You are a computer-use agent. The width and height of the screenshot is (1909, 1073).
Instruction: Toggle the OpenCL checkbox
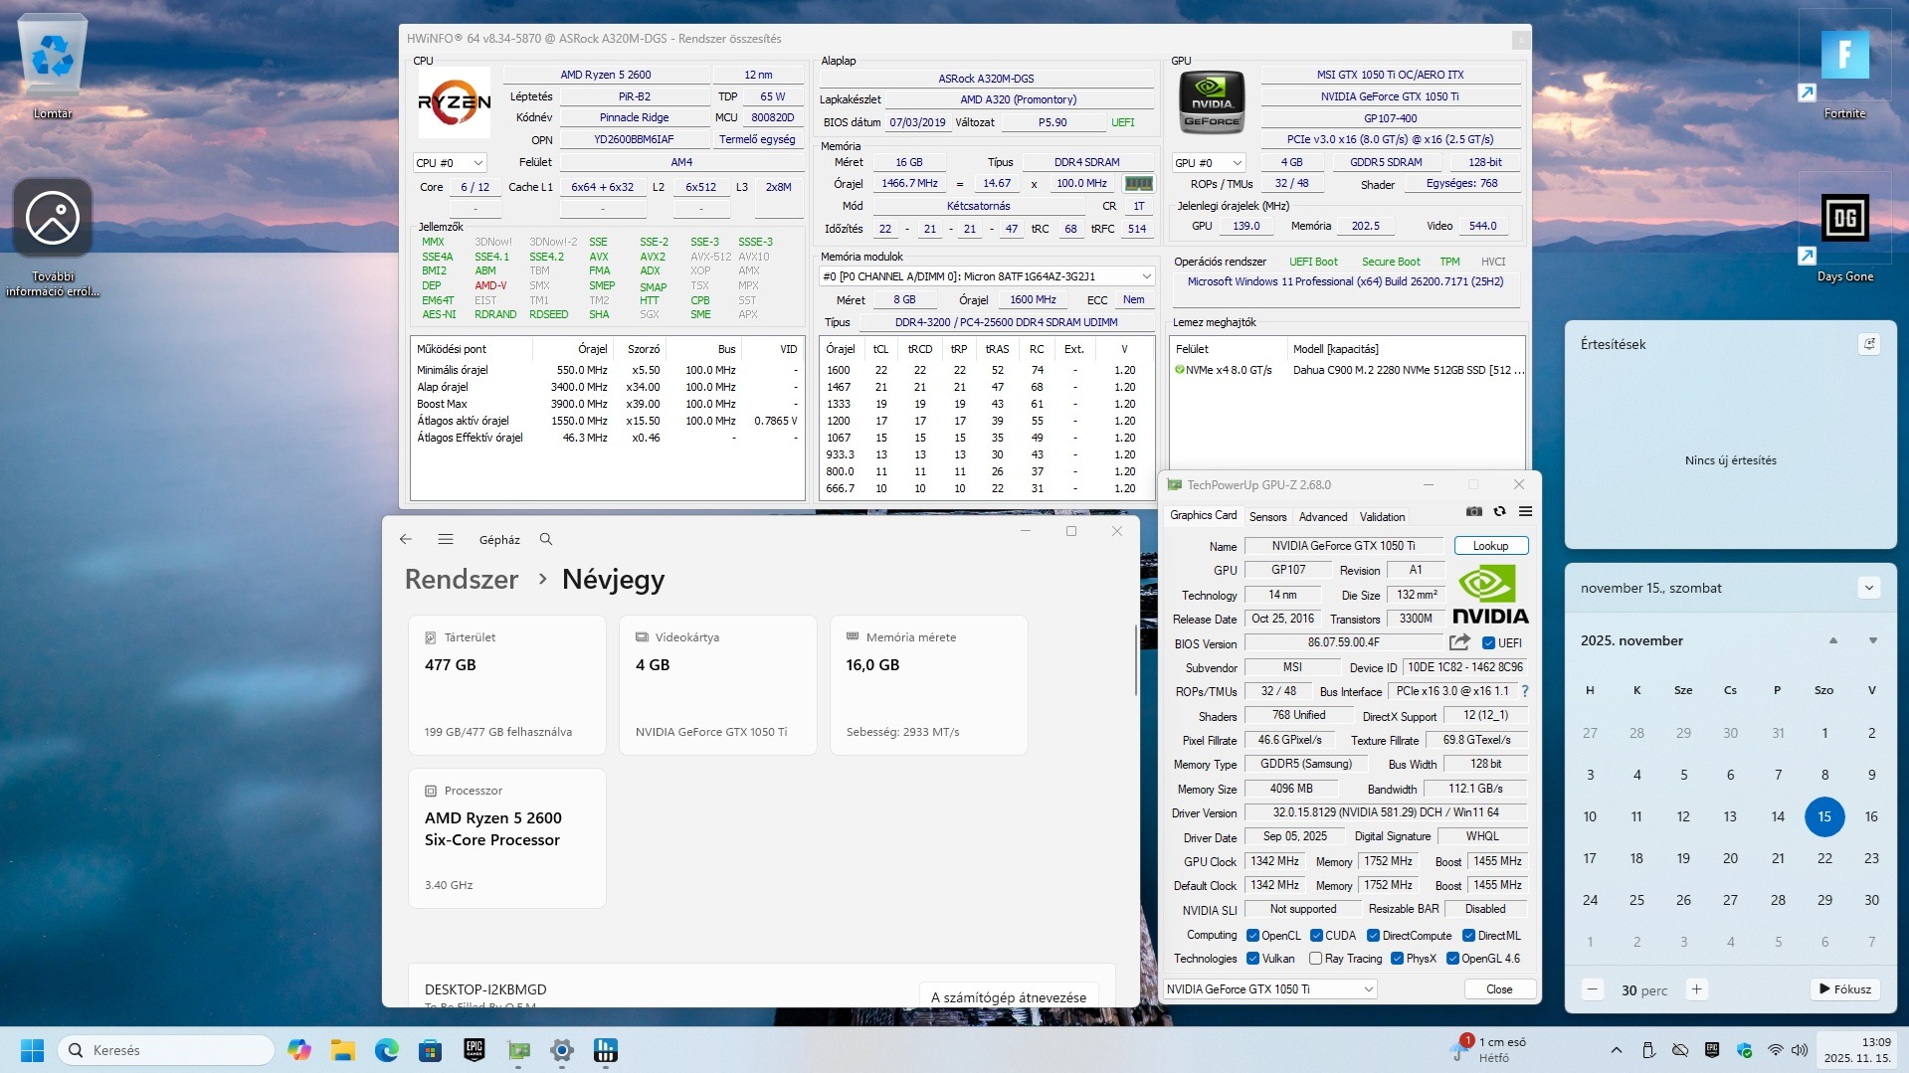coord(1252,935)
